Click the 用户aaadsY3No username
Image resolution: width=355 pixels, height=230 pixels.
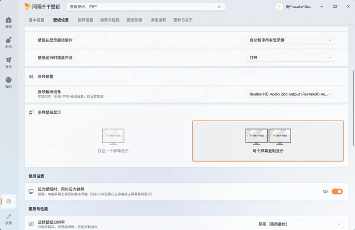point(298,7)
